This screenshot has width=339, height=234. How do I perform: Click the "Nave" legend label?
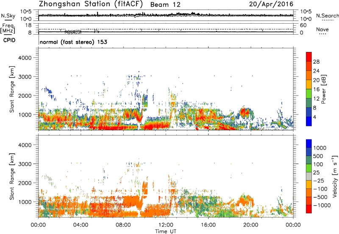tap(322, 29)
